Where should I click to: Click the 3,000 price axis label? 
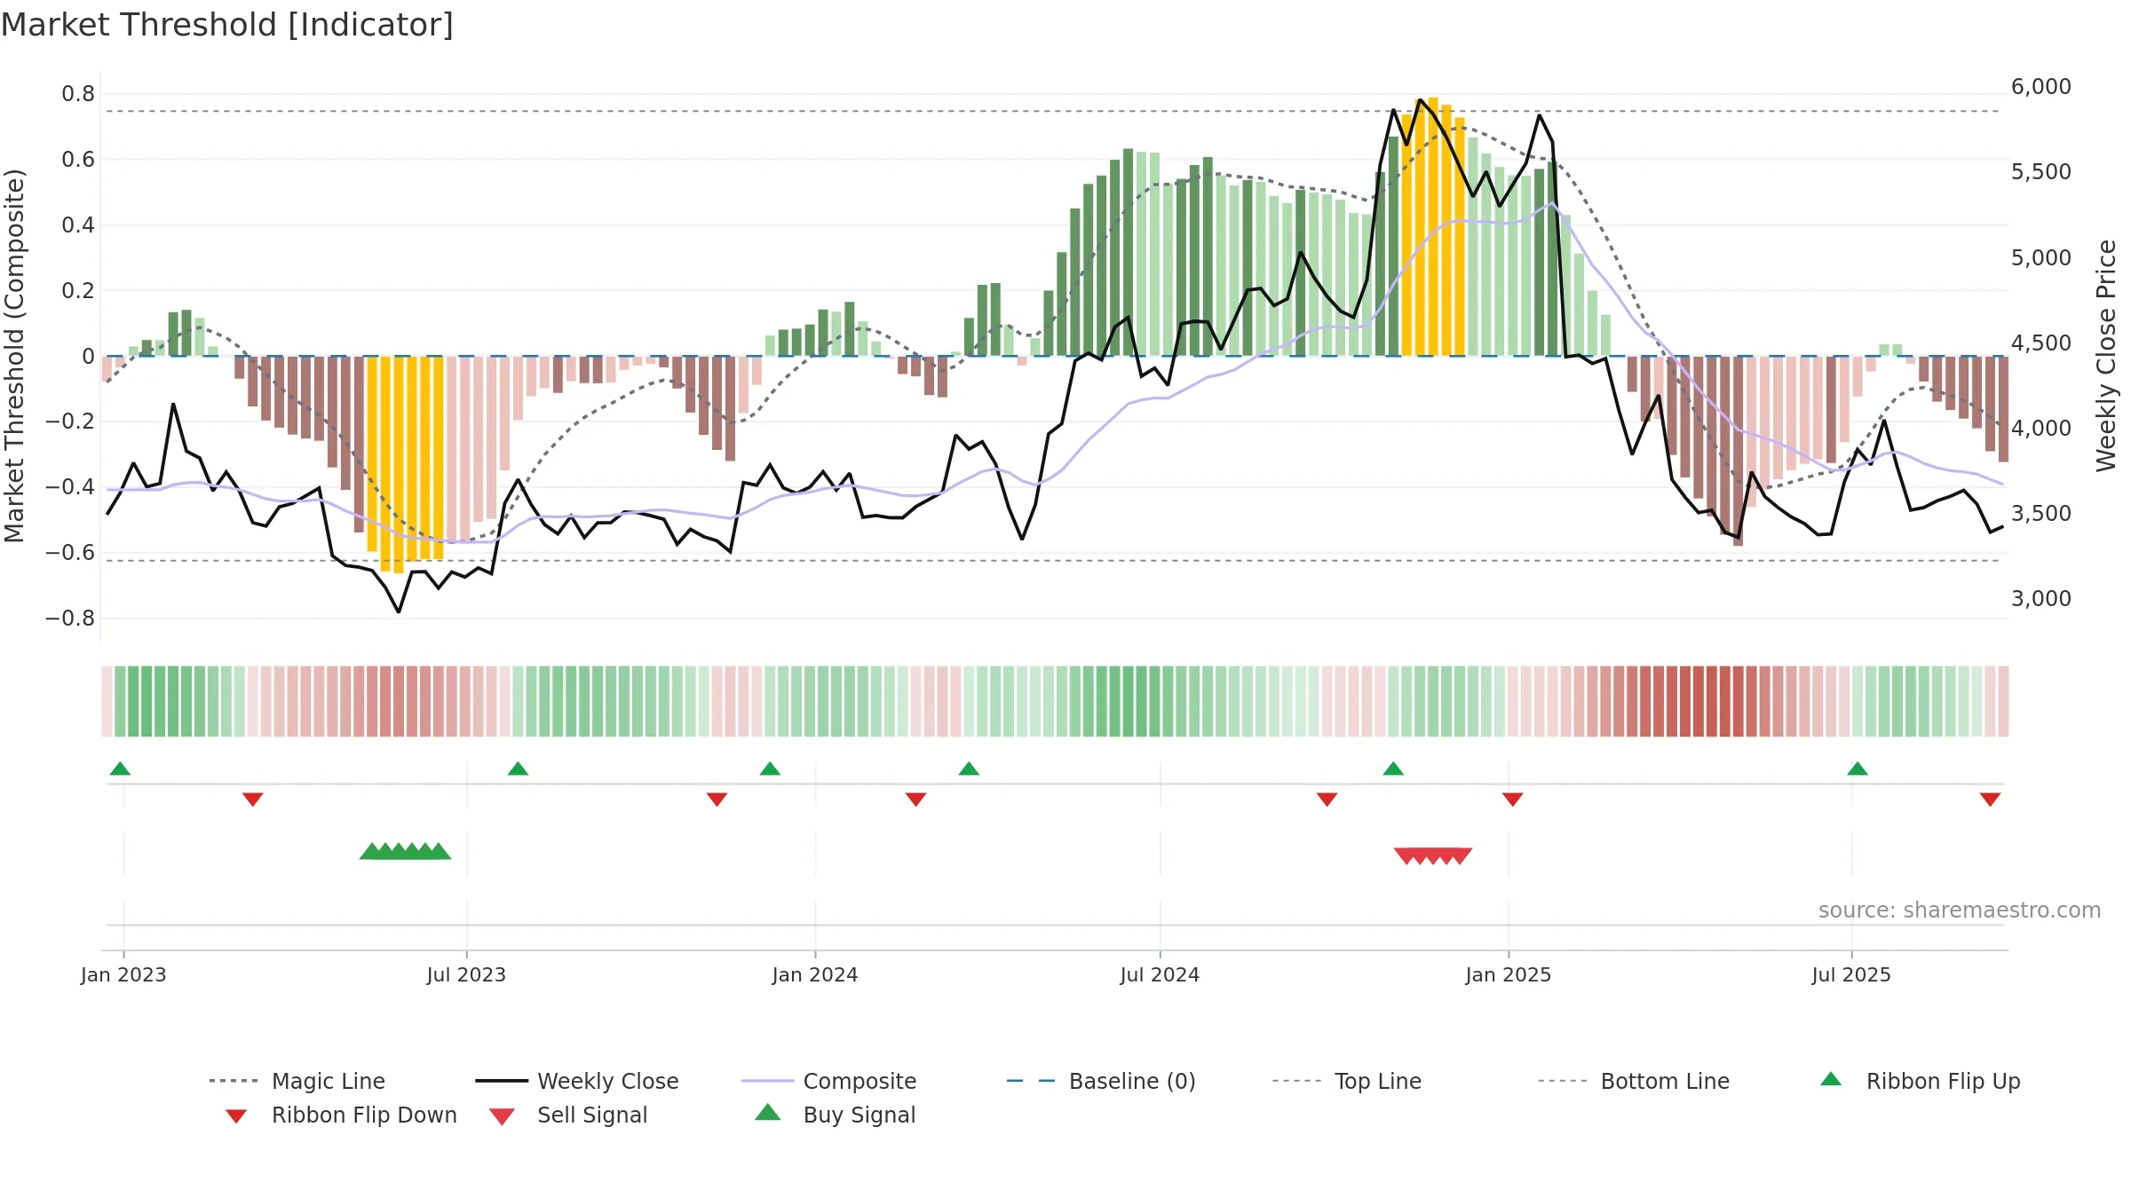click(2041, 599)
